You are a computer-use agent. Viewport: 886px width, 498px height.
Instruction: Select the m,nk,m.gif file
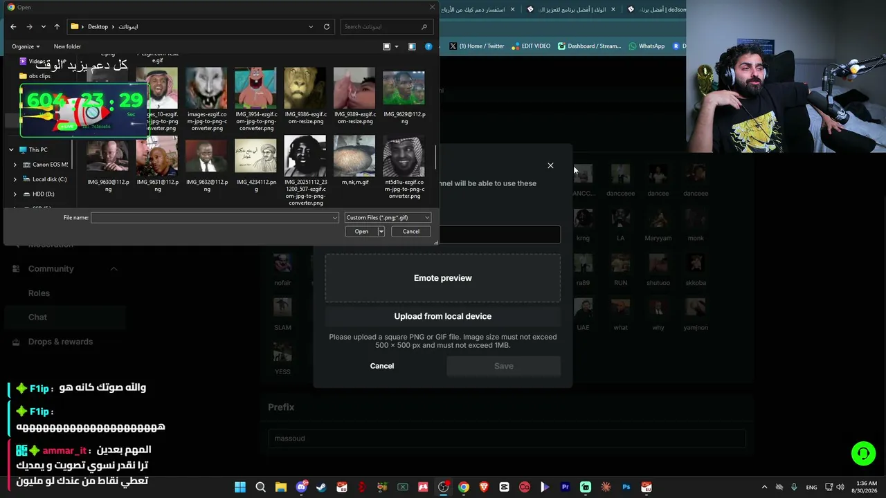point(354,161)
